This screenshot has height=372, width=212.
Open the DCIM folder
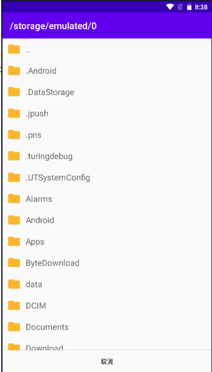pos(107,305)
